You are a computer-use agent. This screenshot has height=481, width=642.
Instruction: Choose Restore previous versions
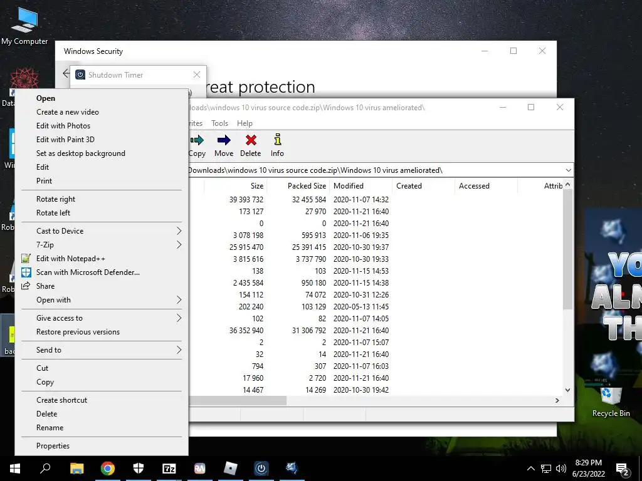coord(102,332)
